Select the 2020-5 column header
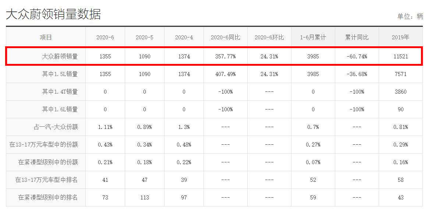Viewport: 428px width, 209px height. coord(144,37)
